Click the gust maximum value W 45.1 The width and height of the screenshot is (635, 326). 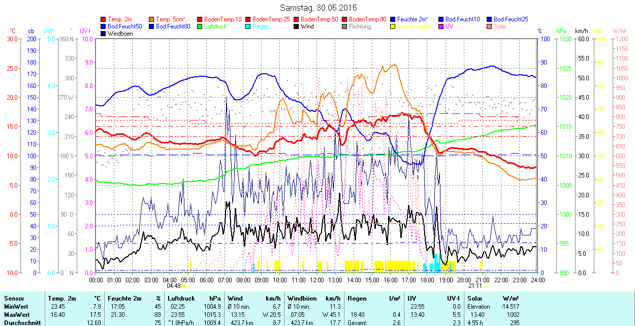[x=331, y=315]
